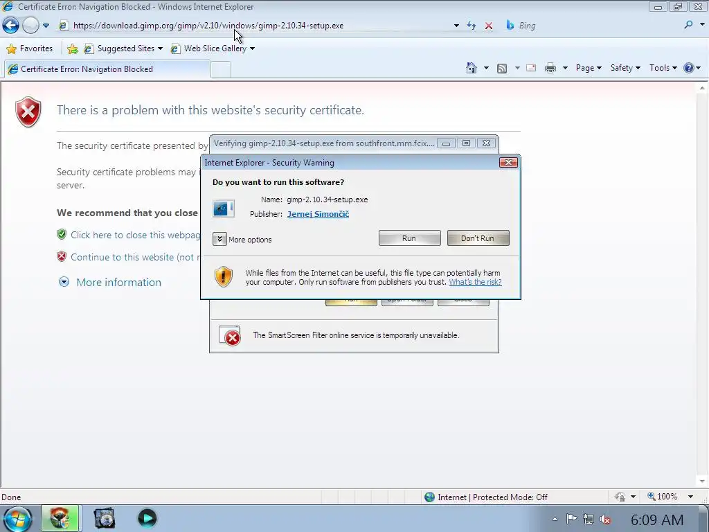The image size is (709, 532).
Task: Click the Help question mark icon
Action: coord(689,69)
